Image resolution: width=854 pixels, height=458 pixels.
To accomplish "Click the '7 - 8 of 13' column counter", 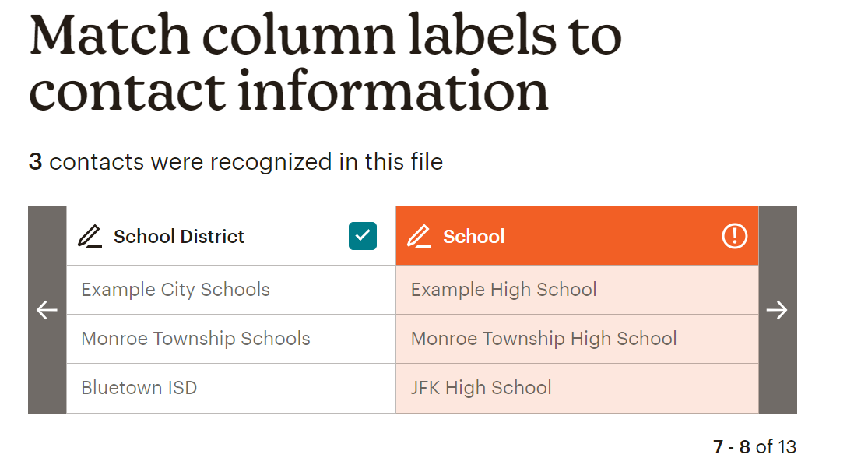I will click(x=754, y=446).
